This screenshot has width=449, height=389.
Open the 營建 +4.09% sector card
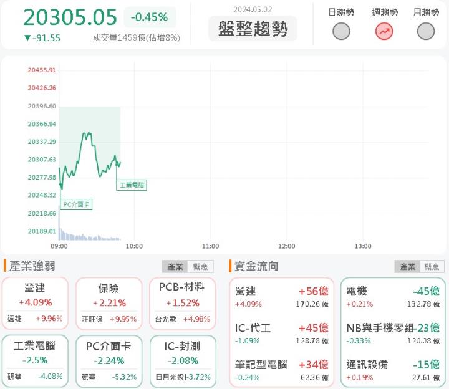tap(35, 304)
